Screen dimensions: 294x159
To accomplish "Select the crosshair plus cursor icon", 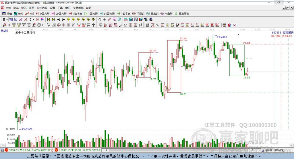I will [105, 20].
